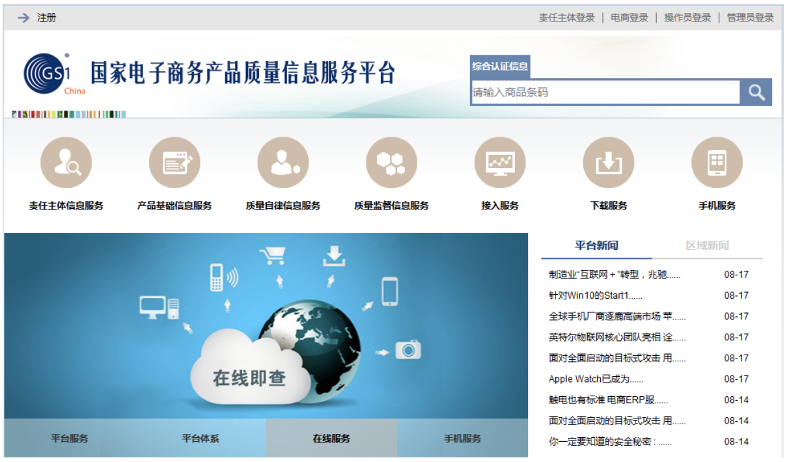Select the 平台新闻 tab

(x=596, y=246)
